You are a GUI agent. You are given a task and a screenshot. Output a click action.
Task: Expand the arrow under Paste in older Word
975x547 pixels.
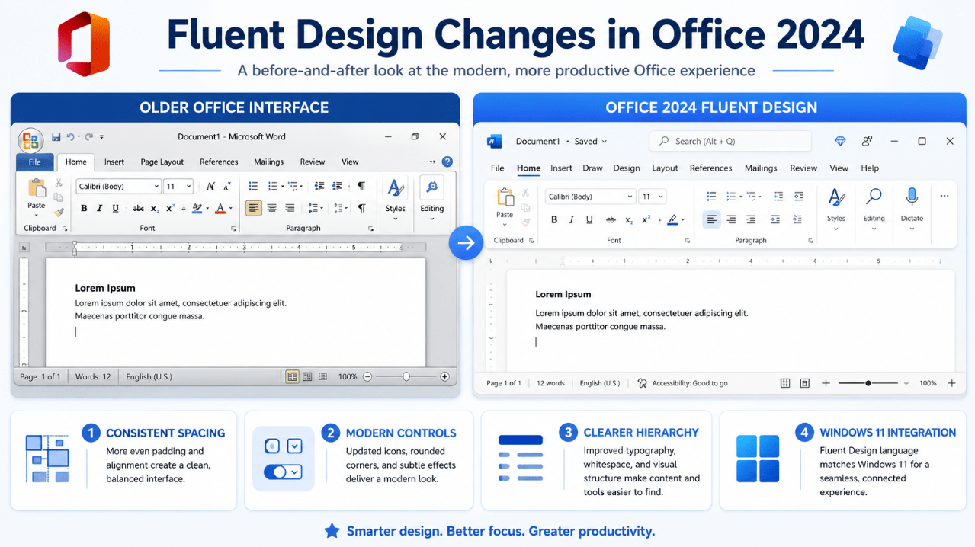[x=36, y=215]
